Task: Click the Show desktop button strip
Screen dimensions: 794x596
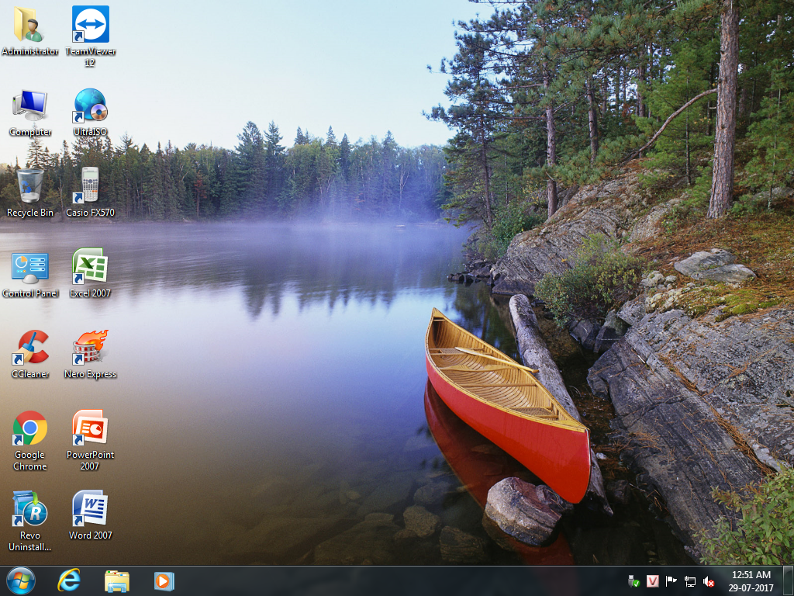Action: (789, 580)
